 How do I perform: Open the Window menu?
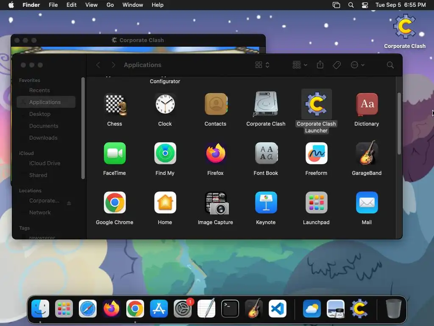click(x=133, y=5)
